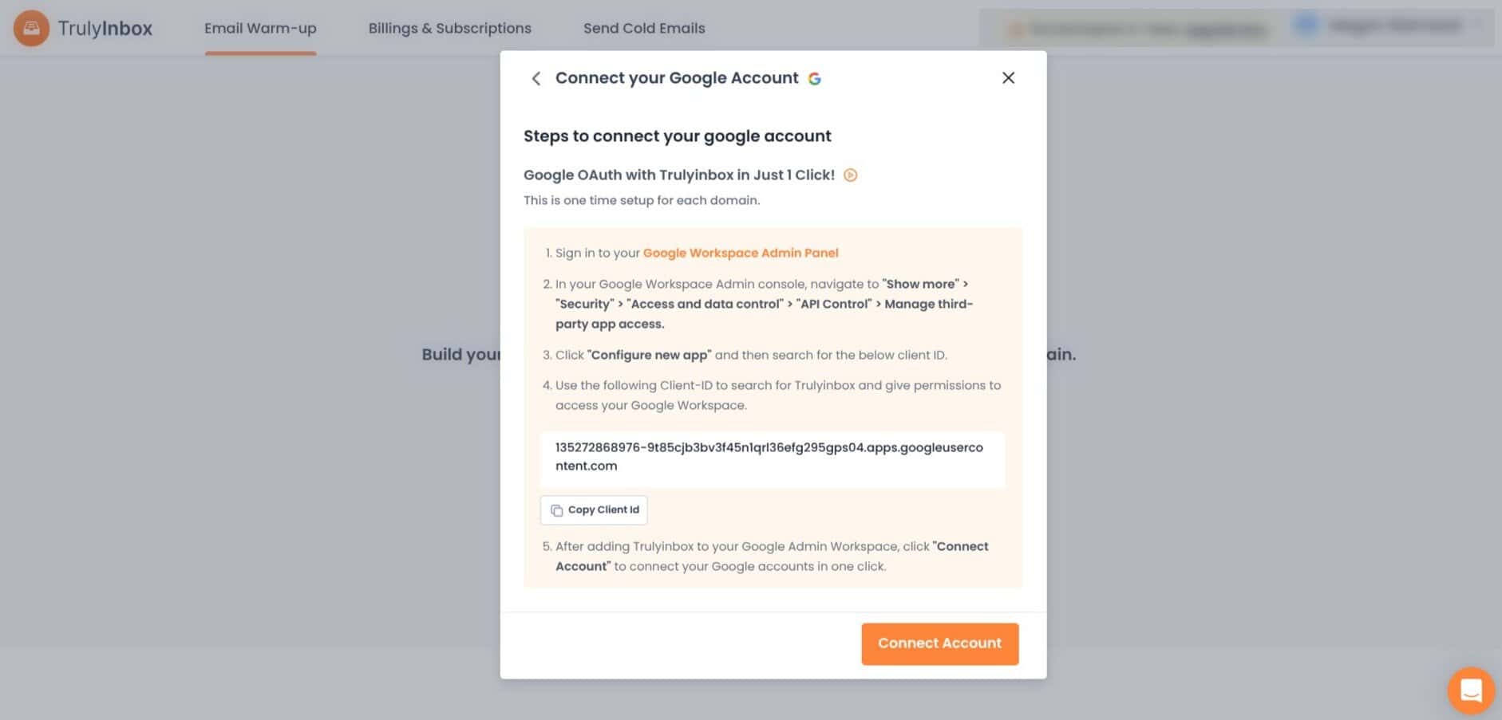
Task: Close the Connect your Google Account dialog
Action: pyautogui.click(x=1008, y=77)
